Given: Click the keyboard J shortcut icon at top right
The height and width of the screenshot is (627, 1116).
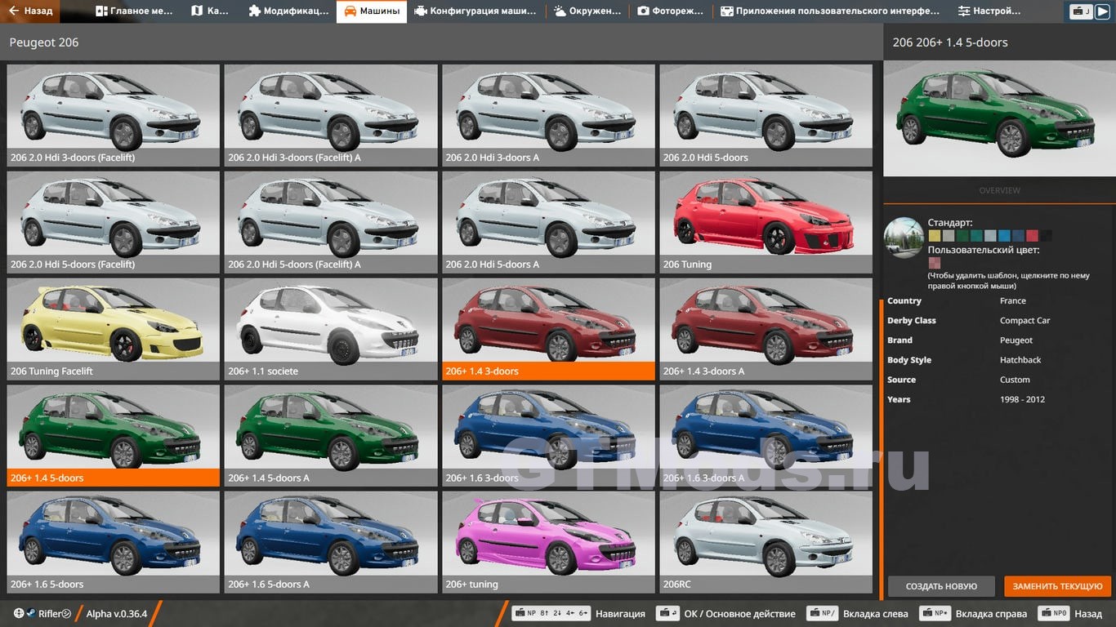Looking at the screenshot, I should [x=1081, y=11].
